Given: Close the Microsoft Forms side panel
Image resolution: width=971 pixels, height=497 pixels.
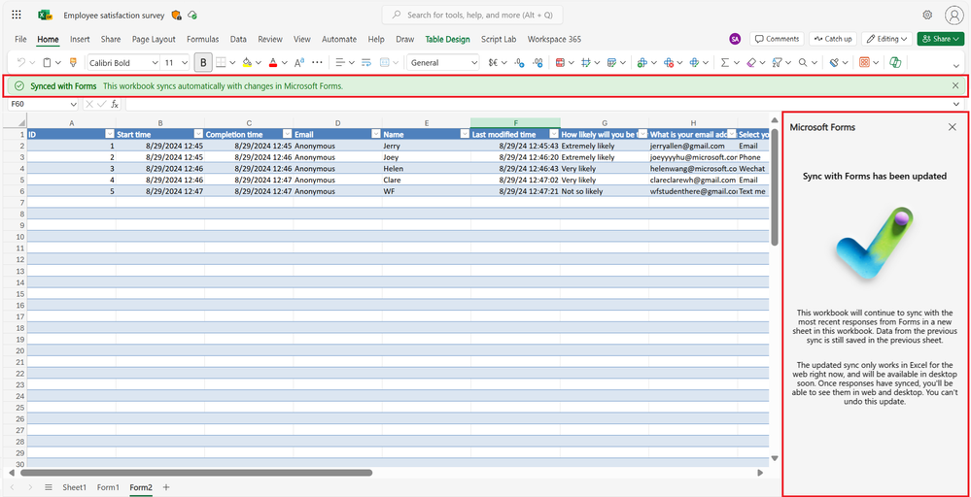Looking at the screenshot, I should pyautogui.click(x=952, y=127).
